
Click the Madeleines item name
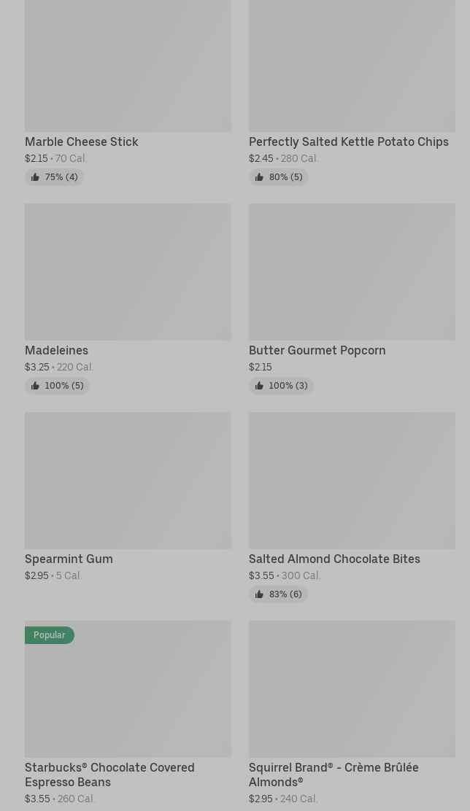(x=56, y=350)
